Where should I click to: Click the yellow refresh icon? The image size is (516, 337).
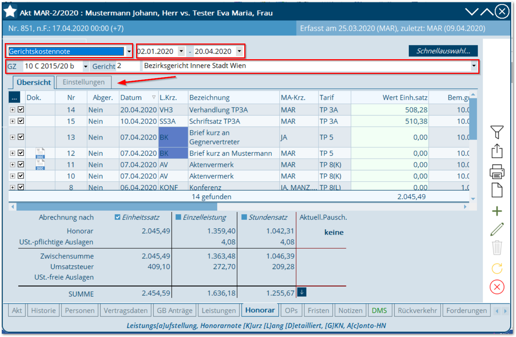[497, 269]
